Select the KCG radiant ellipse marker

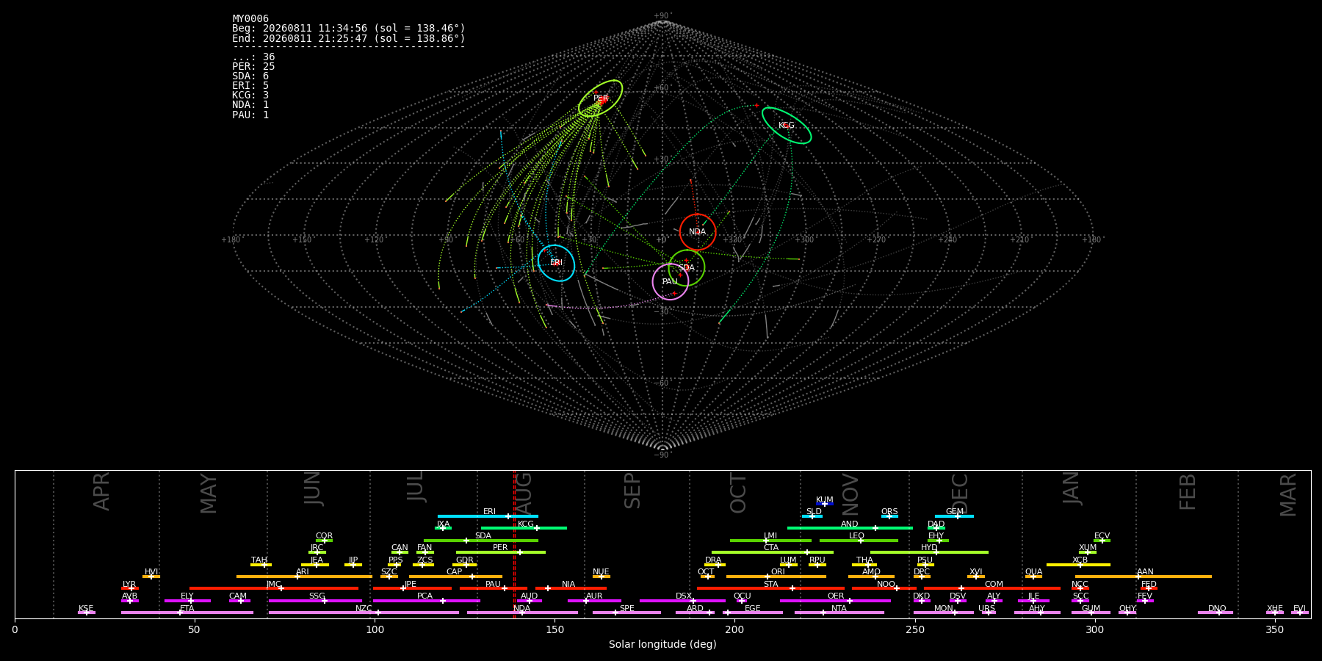[787, 126]
